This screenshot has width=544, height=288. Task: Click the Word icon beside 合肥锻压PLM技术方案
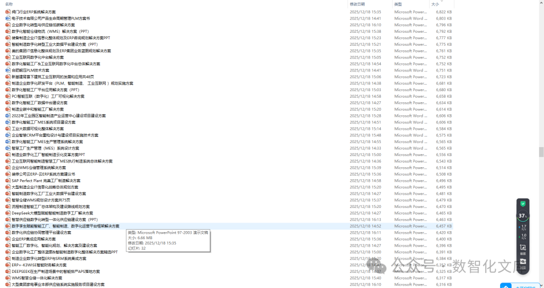point(8,70)
